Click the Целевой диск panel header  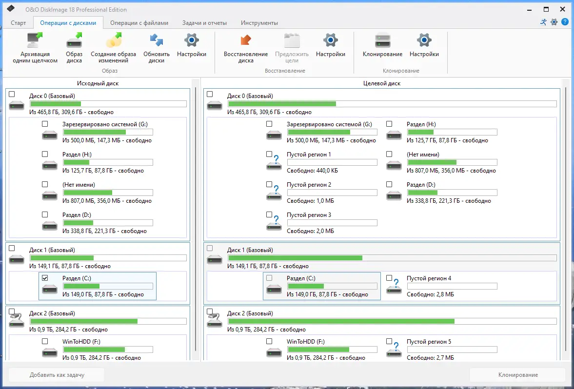point(382,83)
